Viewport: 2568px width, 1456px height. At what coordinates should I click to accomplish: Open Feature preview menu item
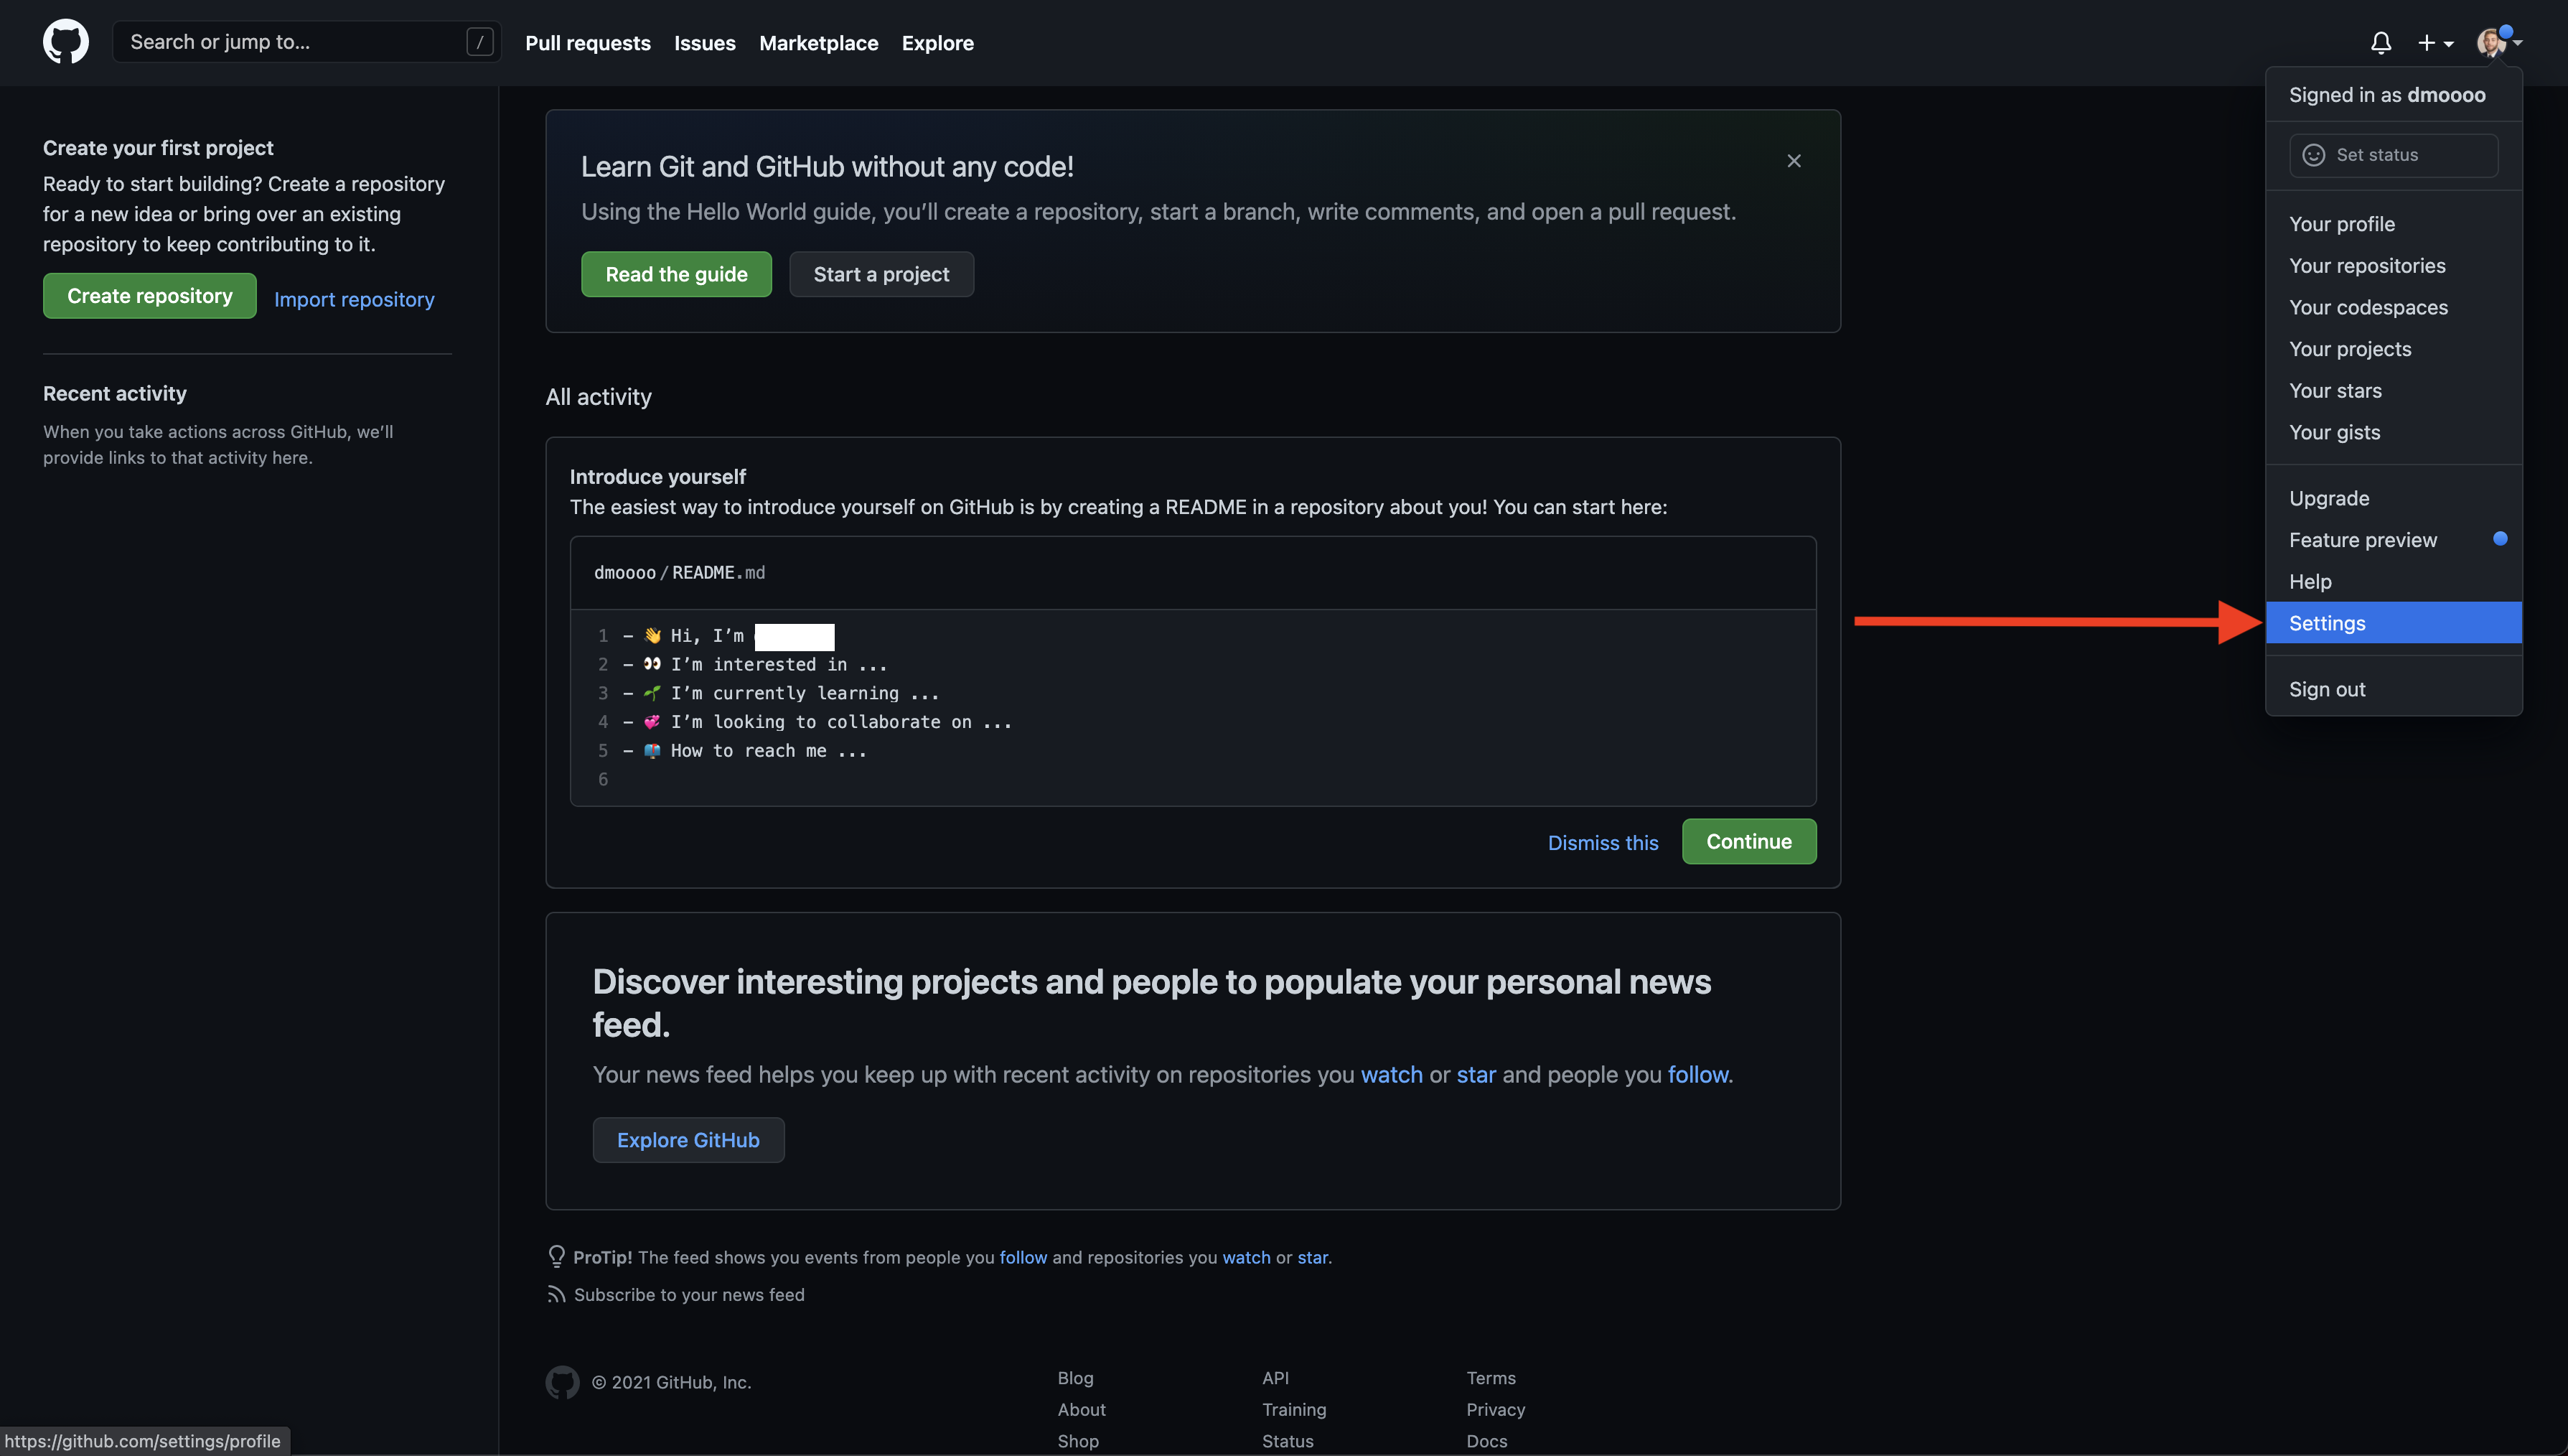pos(2393,540)
